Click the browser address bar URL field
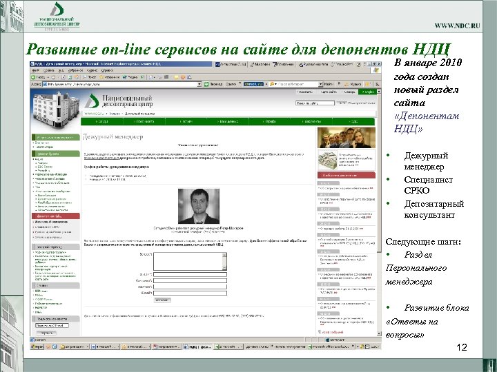This screenshot has height=372, width=497. [122, 84]
